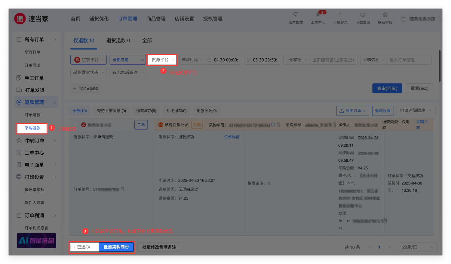The width and height of the screenshot is (451, 264).
Task: Open the 申请时间顺序 sort dropdown
Action: tap(416, 110)
